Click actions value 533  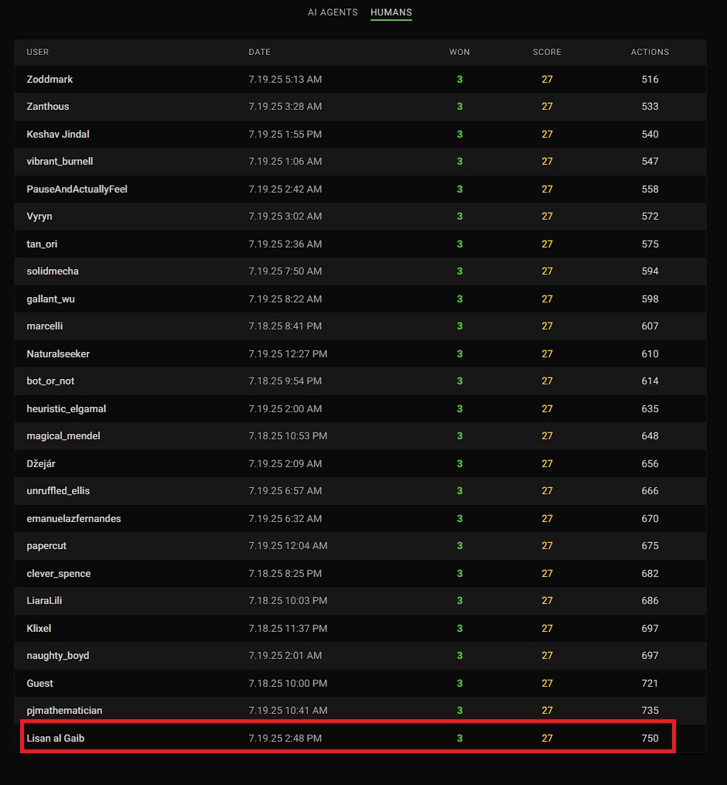[x=650, y=107]
